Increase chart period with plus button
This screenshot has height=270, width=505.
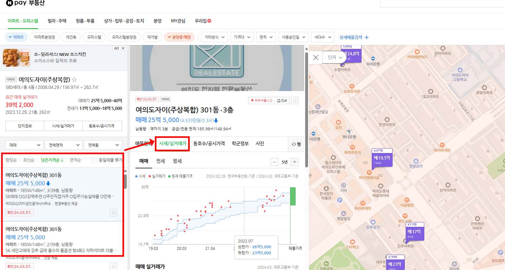tap(295, 162)
